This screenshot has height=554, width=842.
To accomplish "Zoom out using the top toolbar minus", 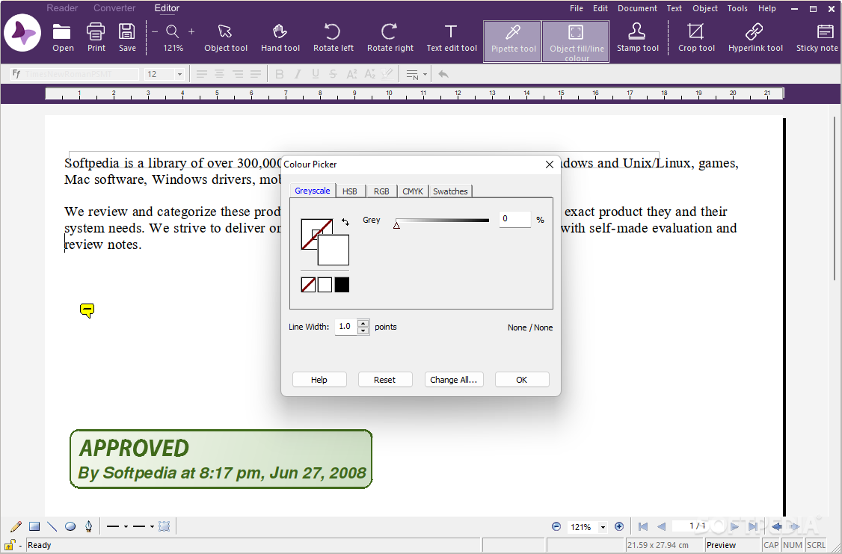I will click(x=156, y=31).
